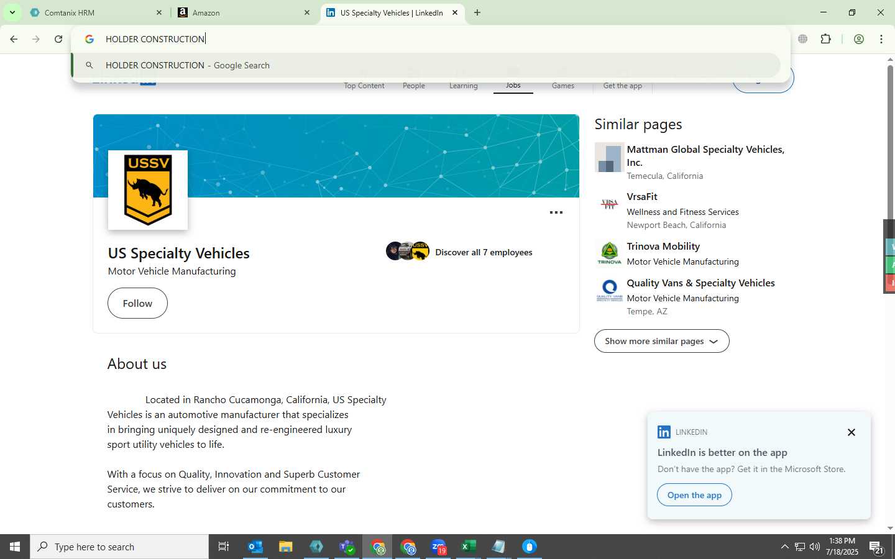Click the VrsaFit logo icon
Viewport: 895px width, 559px height.
(609, 204)
